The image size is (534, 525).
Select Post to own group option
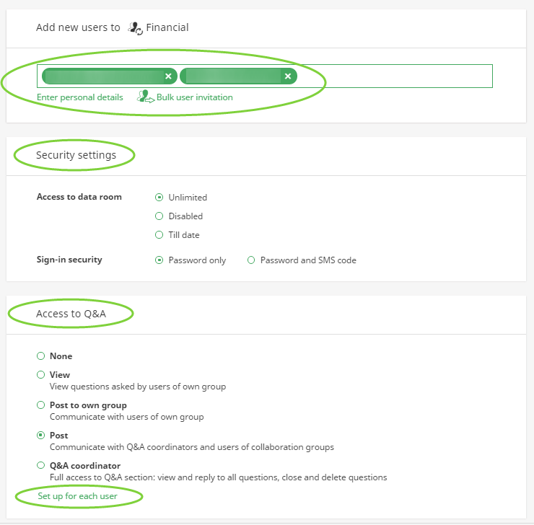click(41, 405)
